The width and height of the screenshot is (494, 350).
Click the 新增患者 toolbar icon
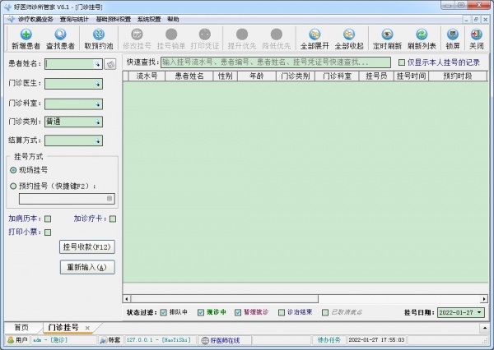26,35
